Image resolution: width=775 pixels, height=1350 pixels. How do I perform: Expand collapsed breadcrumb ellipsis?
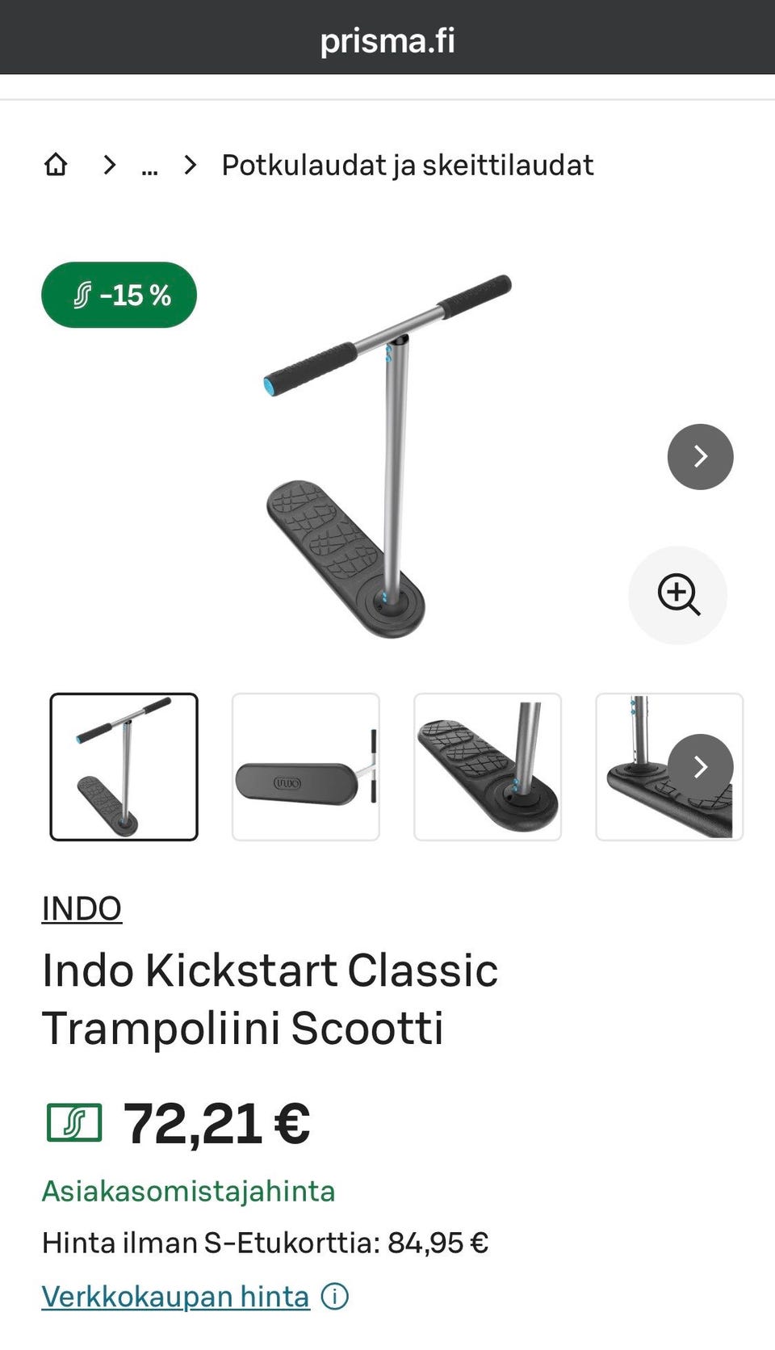coord(149,166)
